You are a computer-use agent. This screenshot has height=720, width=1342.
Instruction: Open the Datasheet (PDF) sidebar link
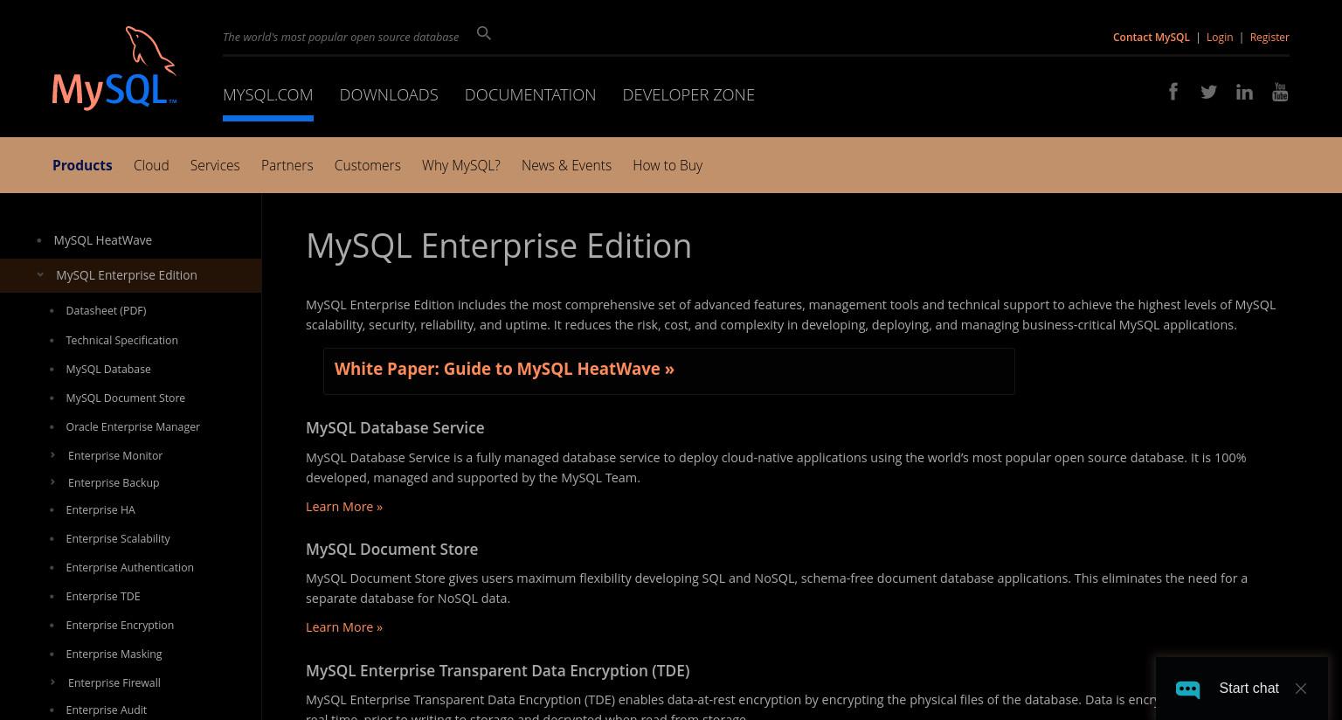(x=106, y=310)
